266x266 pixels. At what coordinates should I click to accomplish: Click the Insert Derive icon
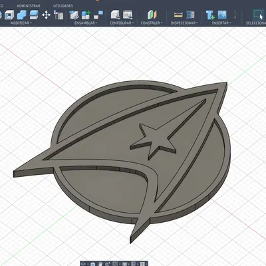[x=210, y=15]
